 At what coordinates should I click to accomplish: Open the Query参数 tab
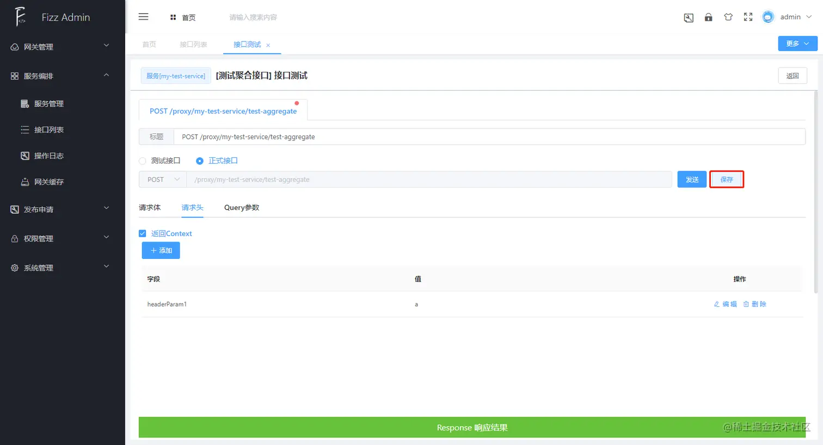[242, 208]
